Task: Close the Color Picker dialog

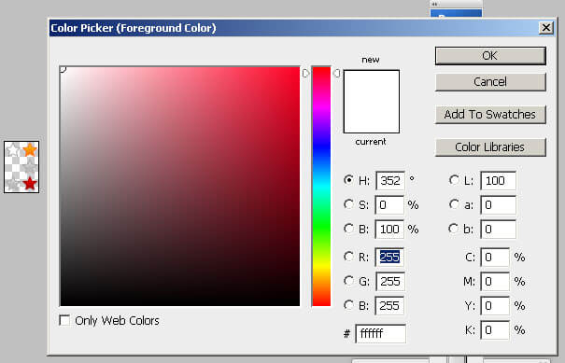Action: point(546,28)
